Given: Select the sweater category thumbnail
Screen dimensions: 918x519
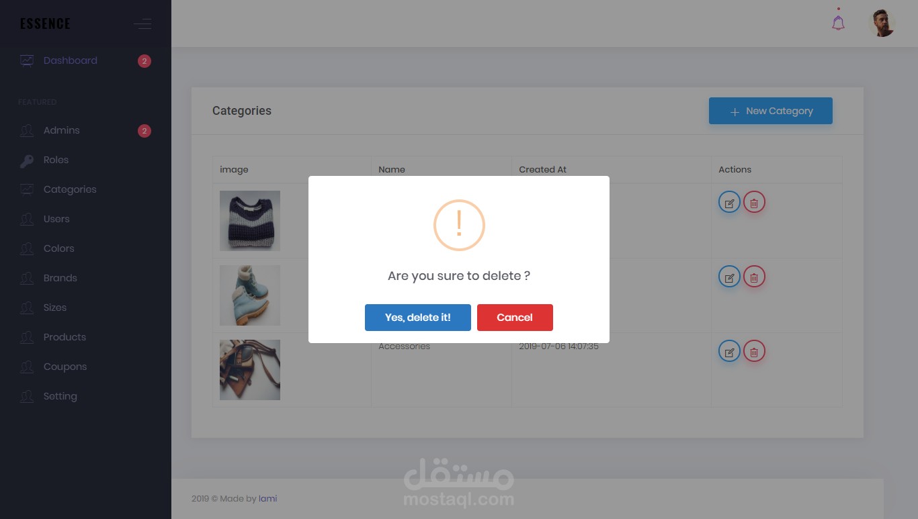Looking at the screenshot, I should point(250,221).
